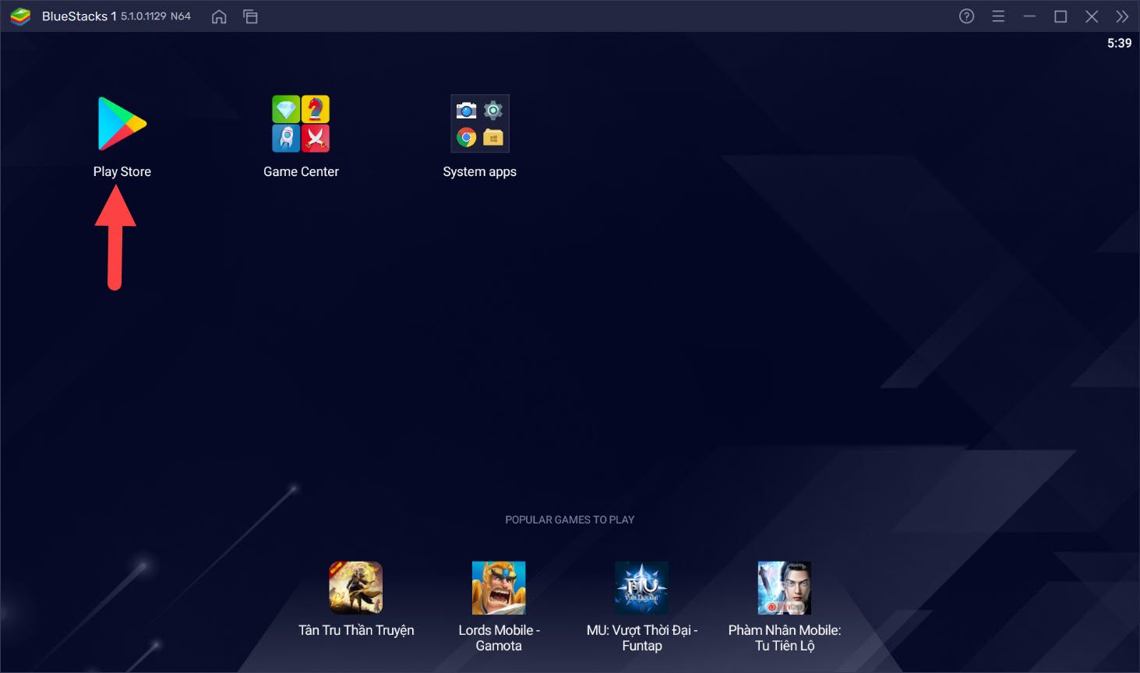Maximize the BlueStacks window
This screenshot has height=673, width=1140.
click(x=1061, y=16)
